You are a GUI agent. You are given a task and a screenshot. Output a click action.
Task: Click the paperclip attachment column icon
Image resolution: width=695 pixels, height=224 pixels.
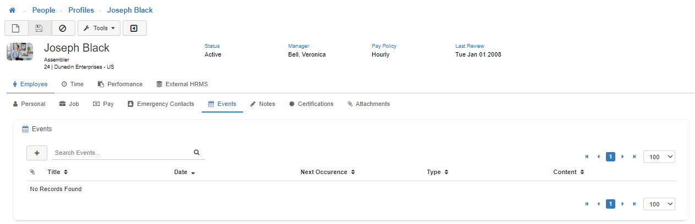32,172
